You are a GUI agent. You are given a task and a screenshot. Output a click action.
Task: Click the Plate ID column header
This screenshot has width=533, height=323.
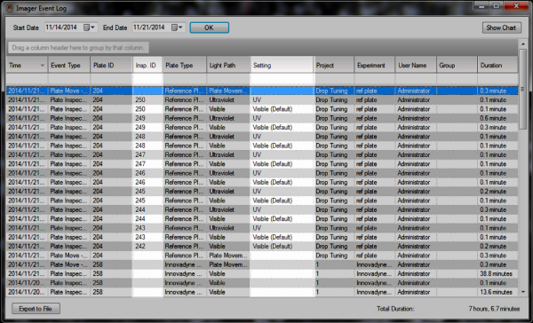click(x=111, y=65)
